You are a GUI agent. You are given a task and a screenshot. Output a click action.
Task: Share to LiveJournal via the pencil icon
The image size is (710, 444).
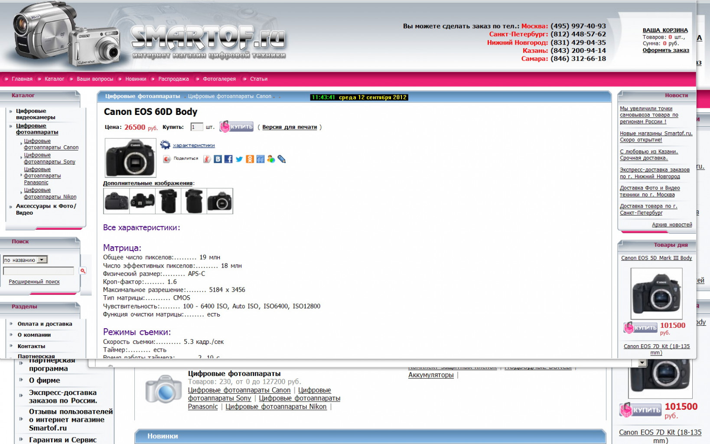click(x=282, y=159)
